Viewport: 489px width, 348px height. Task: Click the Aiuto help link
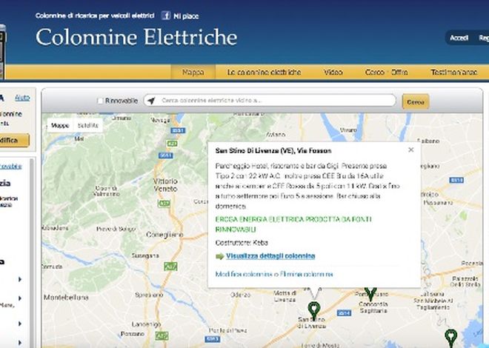(22, 98)
